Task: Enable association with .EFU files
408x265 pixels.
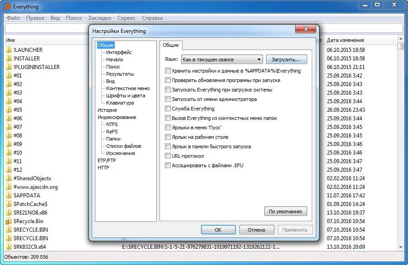Action: click(168, 165)
